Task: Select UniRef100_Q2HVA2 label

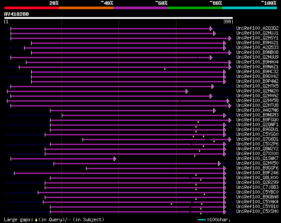Action: click(x=257, y=96)
